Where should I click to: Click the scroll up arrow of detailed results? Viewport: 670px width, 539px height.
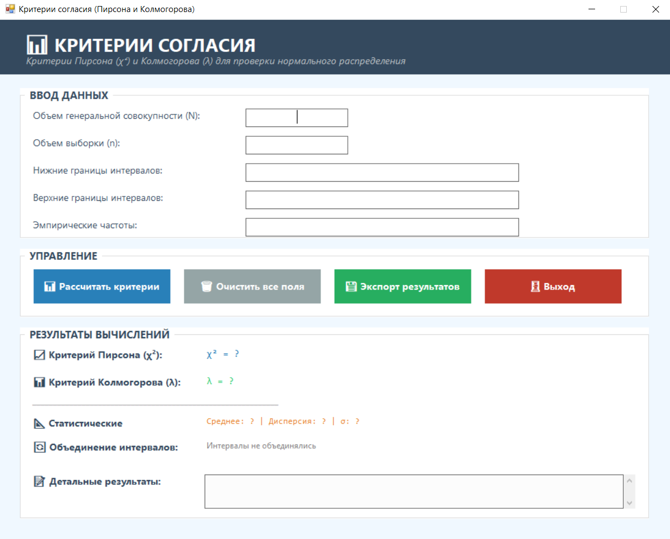tap(630, 481)
